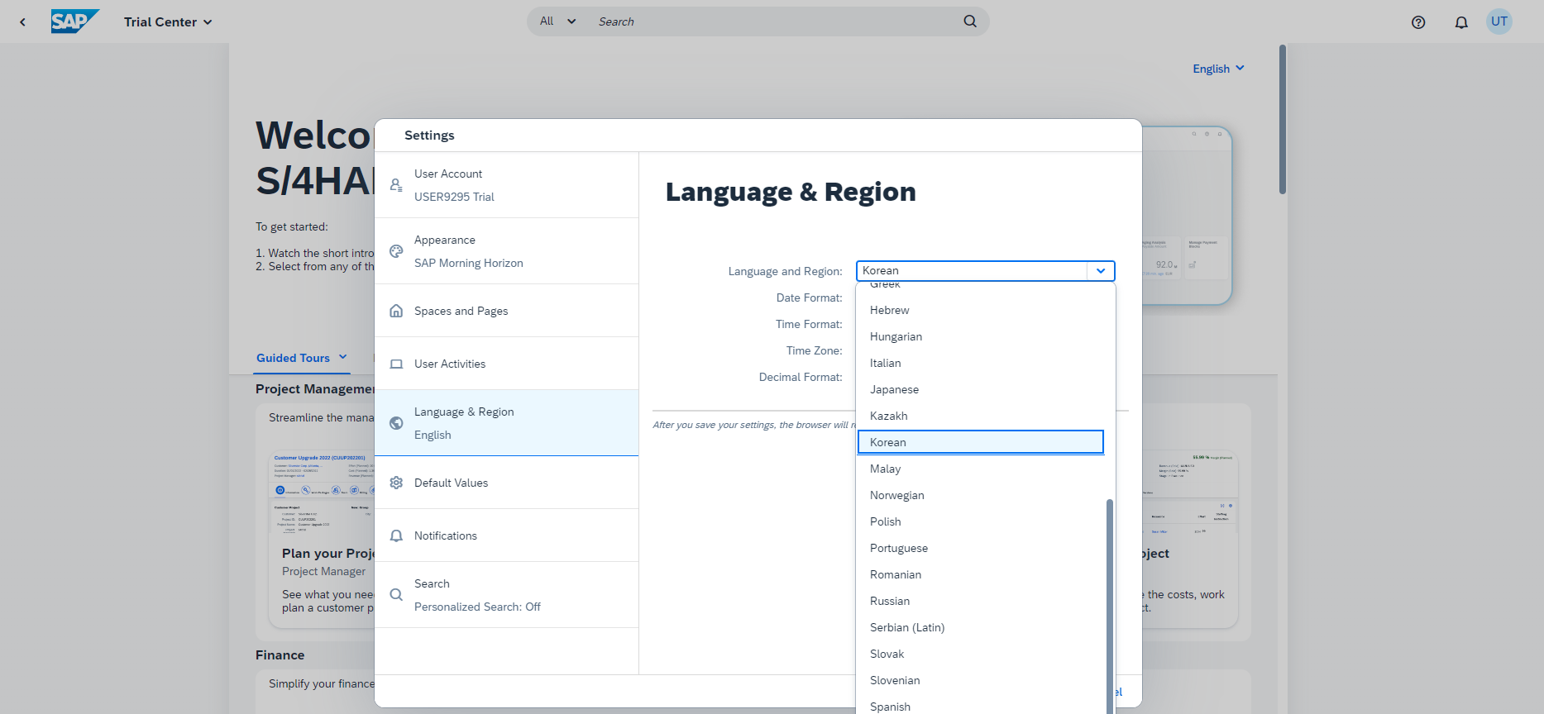Click the Default Values gear icon
Screen dimensions: 1544x714
point(396,483)
